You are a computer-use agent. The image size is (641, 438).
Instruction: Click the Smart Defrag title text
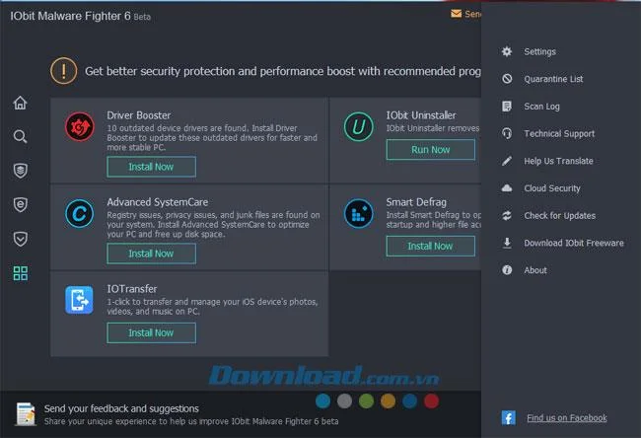pyautogui.click(x=416, y=202)
